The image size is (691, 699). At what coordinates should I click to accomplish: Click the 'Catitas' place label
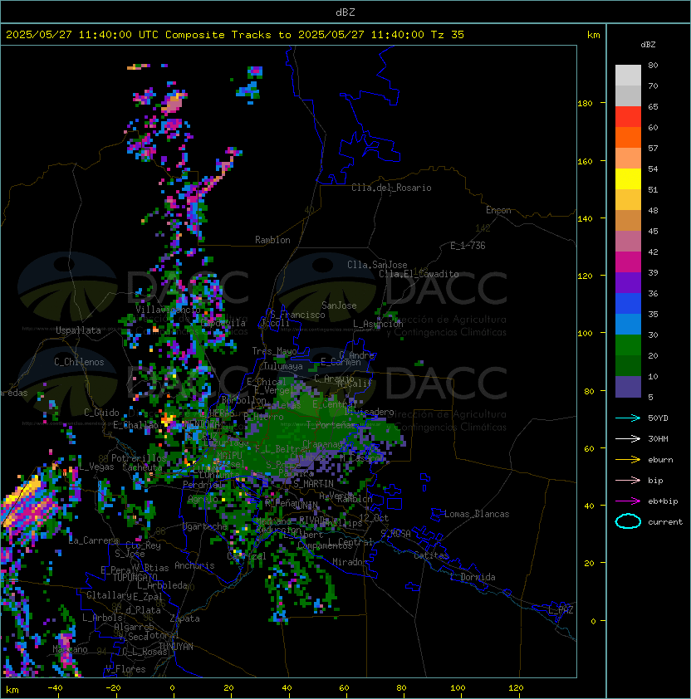(x=431, y=555)
